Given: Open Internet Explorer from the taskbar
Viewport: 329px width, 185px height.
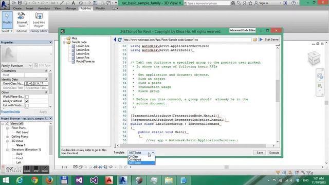Looking at the screenshot, I should click(x=20, y=180).
